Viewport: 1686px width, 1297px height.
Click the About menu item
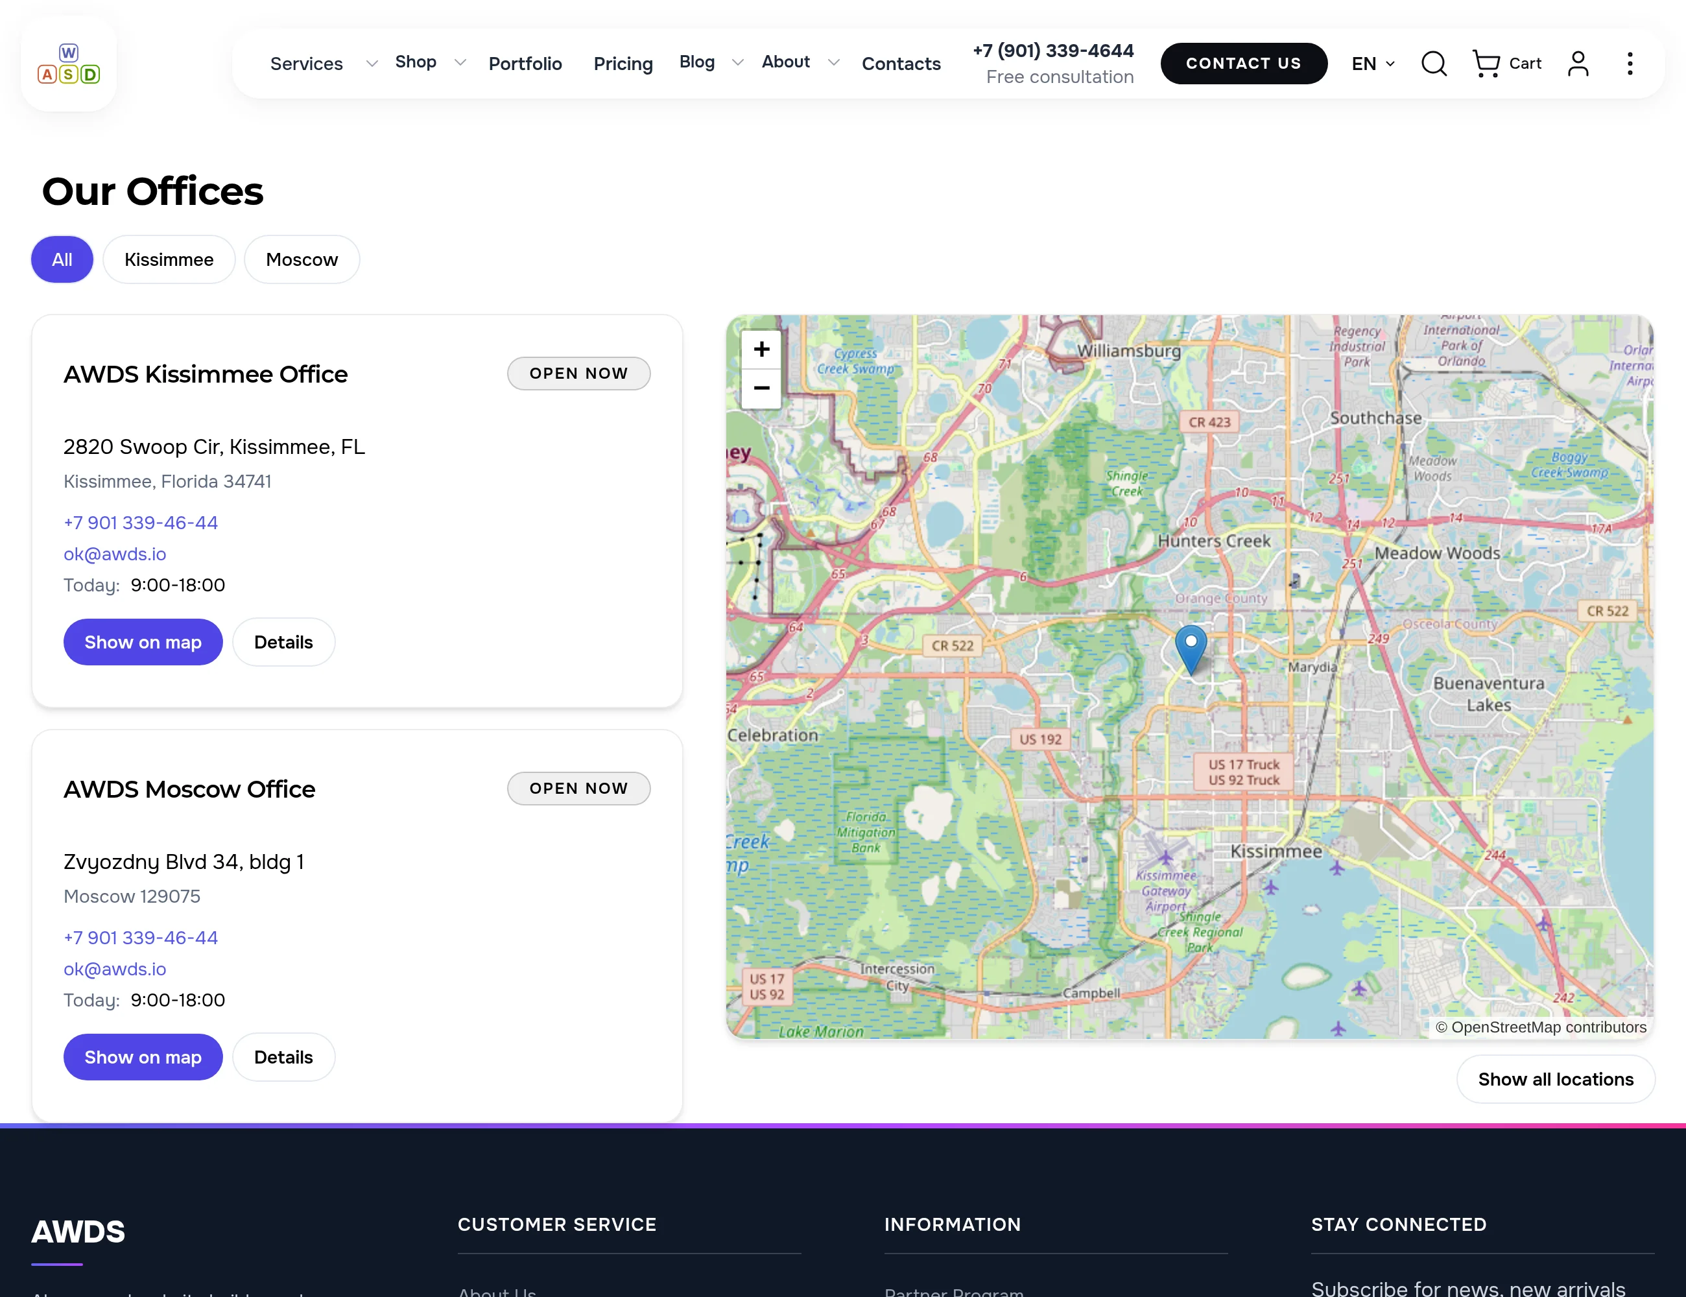coord(786,62)
